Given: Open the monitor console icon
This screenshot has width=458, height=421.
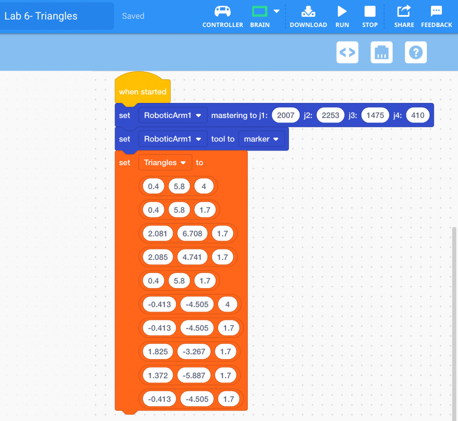Looking at the screenshot, I should 382,53.
